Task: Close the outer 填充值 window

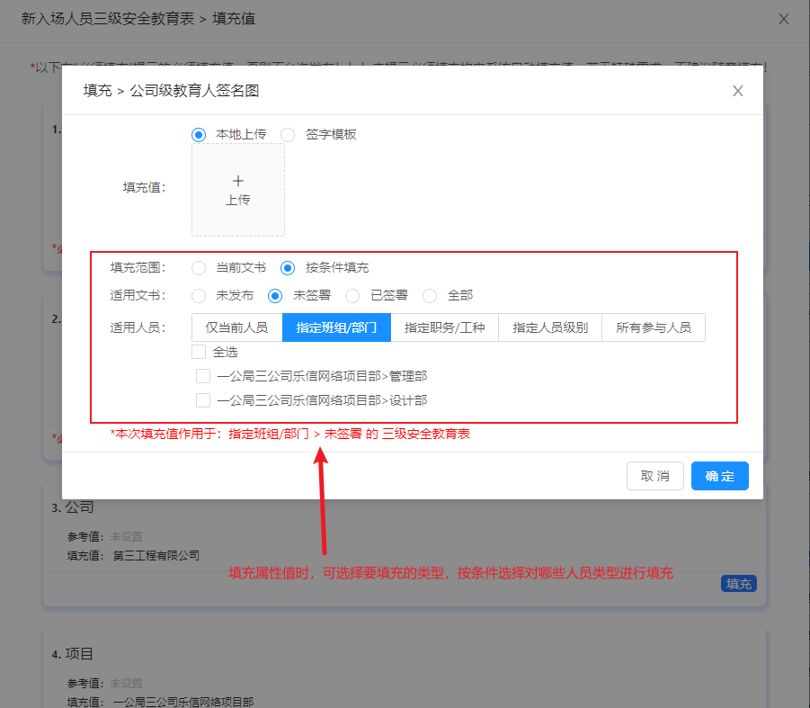Action: [784, 19]
